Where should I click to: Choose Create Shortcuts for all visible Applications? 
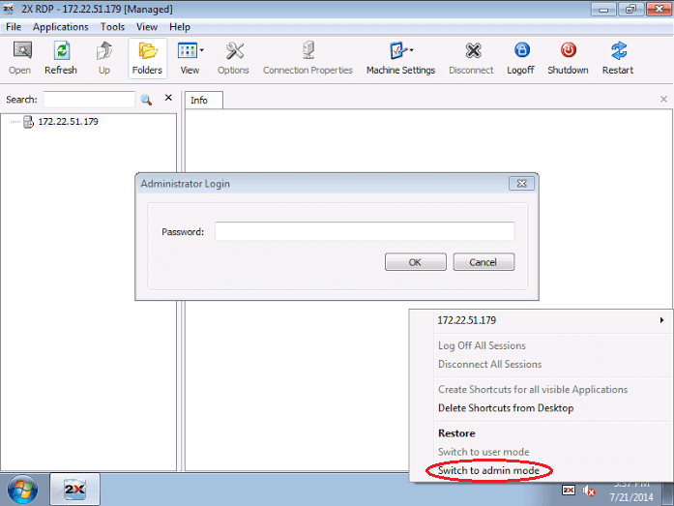coord(533,390)
